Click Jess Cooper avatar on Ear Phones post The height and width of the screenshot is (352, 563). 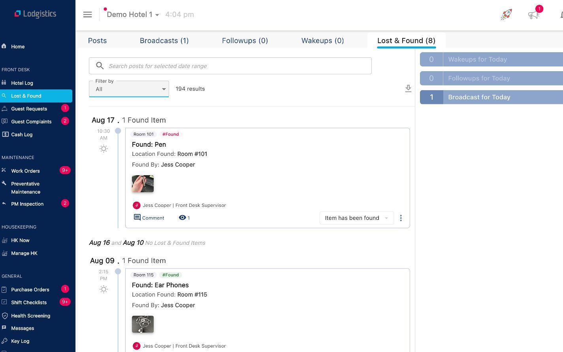click(136, 346)
